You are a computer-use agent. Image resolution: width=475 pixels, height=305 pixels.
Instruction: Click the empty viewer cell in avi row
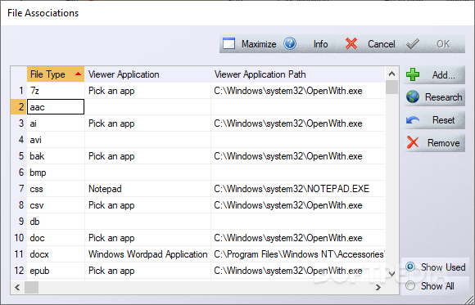pos(148,140)
